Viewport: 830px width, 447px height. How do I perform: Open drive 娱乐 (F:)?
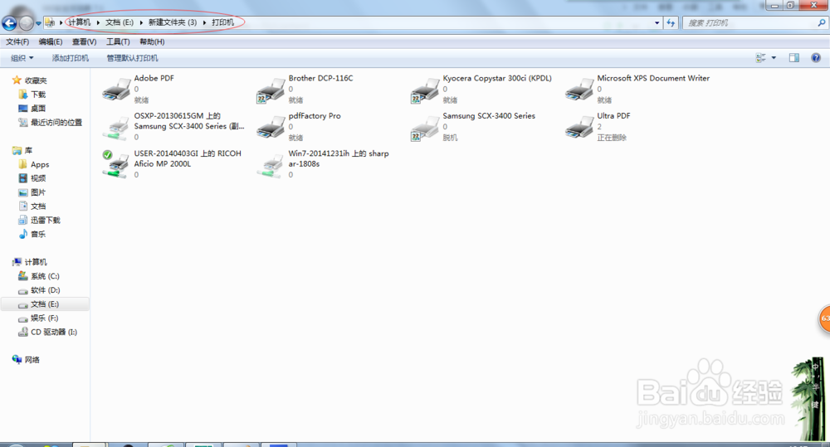pyautogui.click(x=38, y=318)
